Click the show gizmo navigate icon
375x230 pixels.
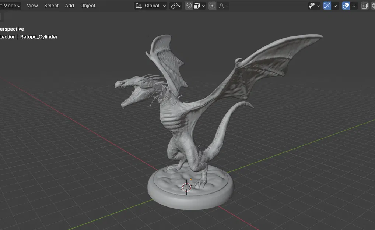pos(327,5)
